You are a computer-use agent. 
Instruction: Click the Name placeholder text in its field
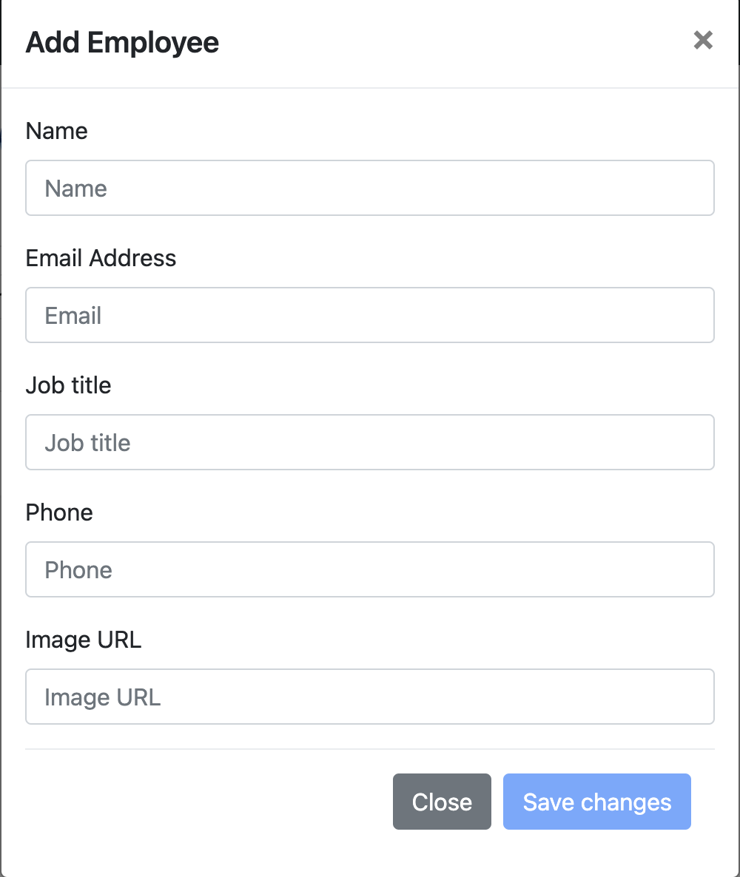(75, 188)
